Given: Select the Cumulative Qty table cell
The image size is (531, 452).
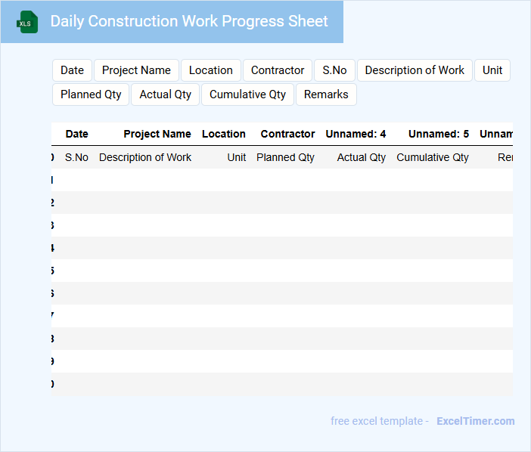Looking at the screenshot, I should tap(433, 157).
